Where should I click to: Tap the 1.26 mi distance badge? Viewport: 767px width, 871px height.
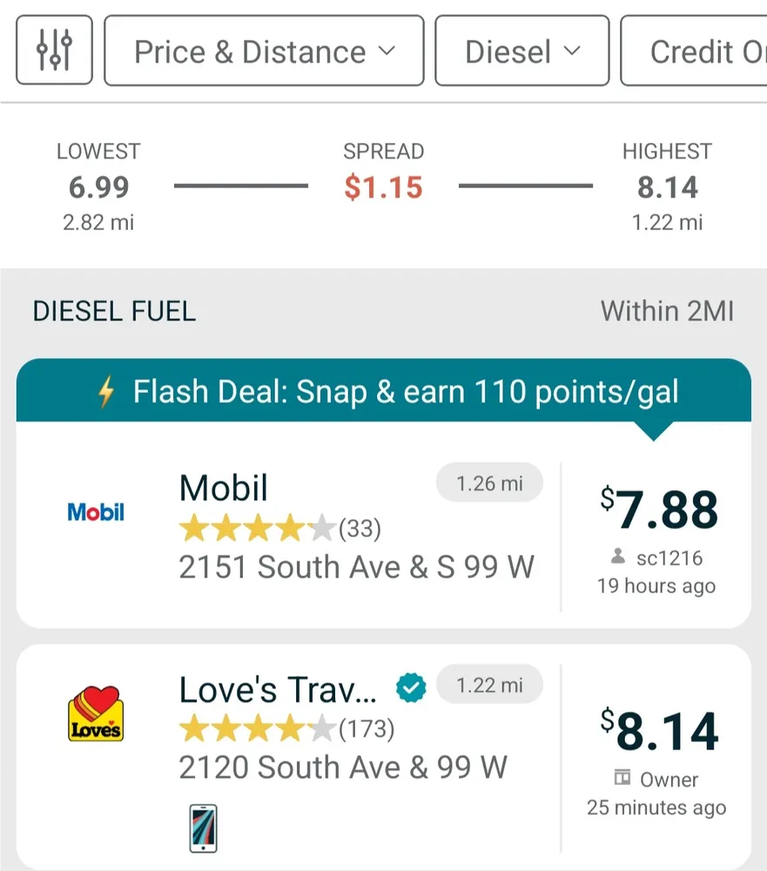point(489,483)
